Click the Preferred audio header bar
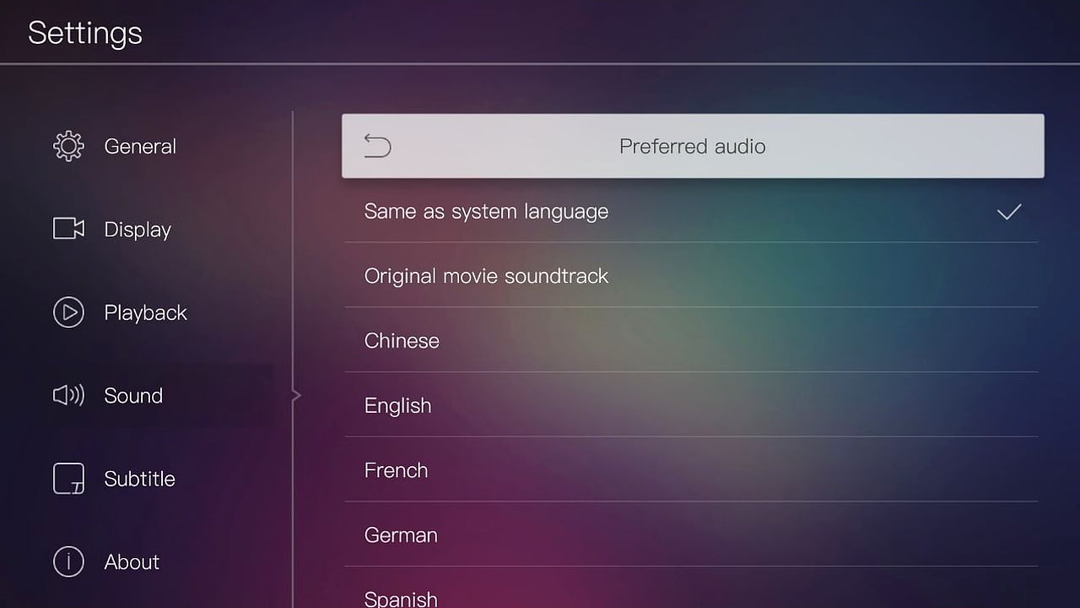This screenshot has width=1080, height=608. coord(692,145)
